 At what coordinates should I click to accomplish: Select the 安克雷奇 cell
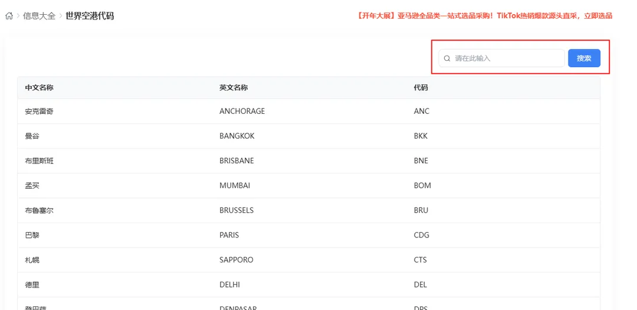pos(39,111)
